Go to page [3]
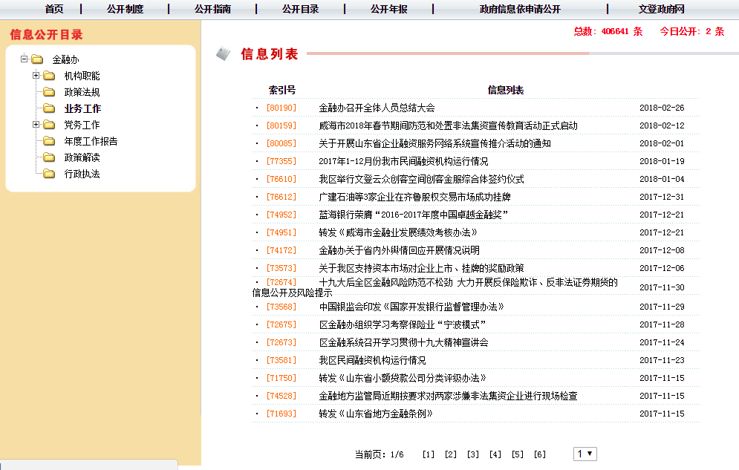The image size is (739, 470). tap(472, 454)
